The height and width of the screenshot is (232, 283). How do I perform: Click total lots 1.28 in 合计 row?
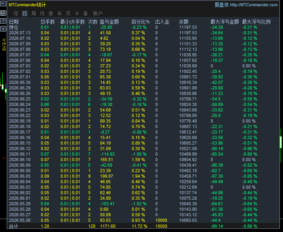click(45, 226)
